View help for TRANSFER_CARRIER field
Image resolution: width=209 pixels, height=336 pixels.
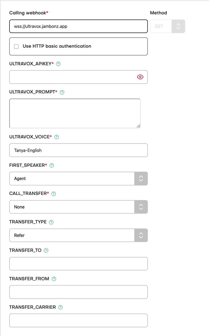(x=60, y=307)
